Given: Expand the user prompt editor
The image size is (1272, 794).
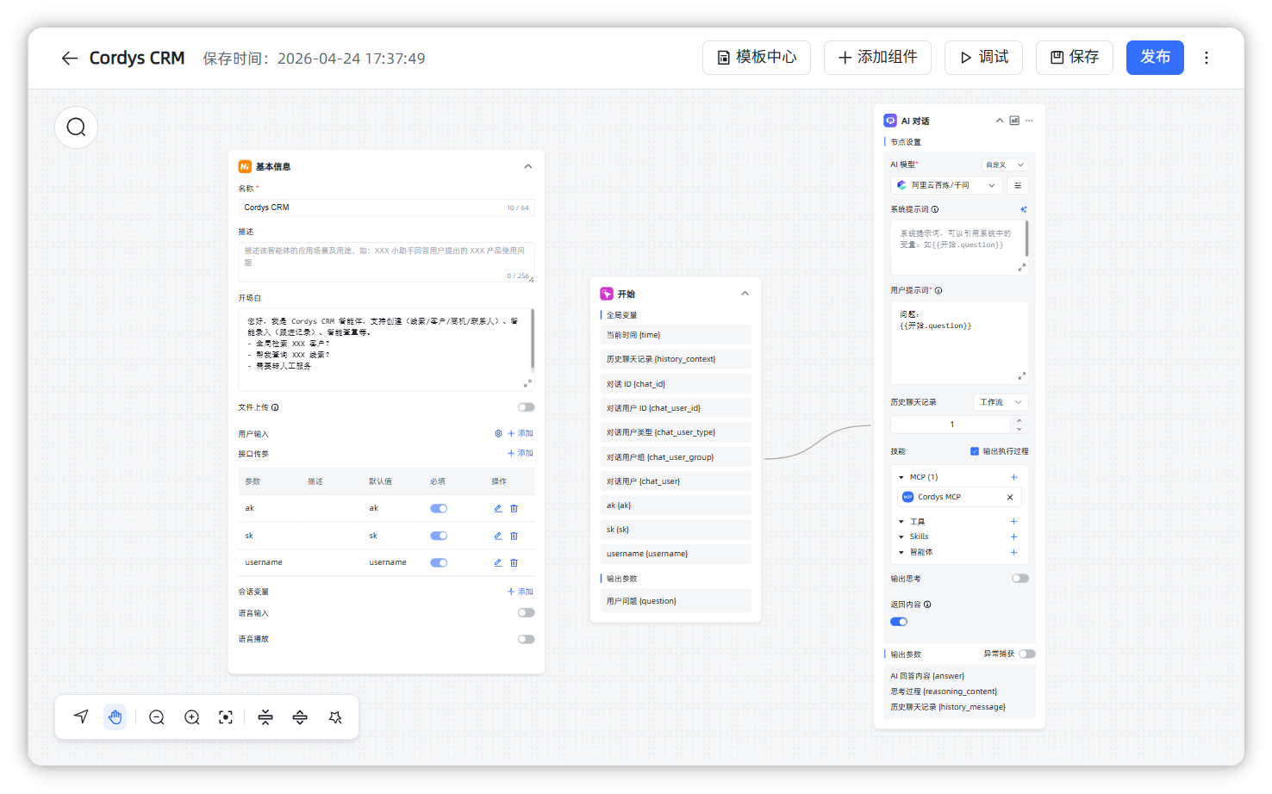Looking at the screenshot, I should [x=1022, y=376].
